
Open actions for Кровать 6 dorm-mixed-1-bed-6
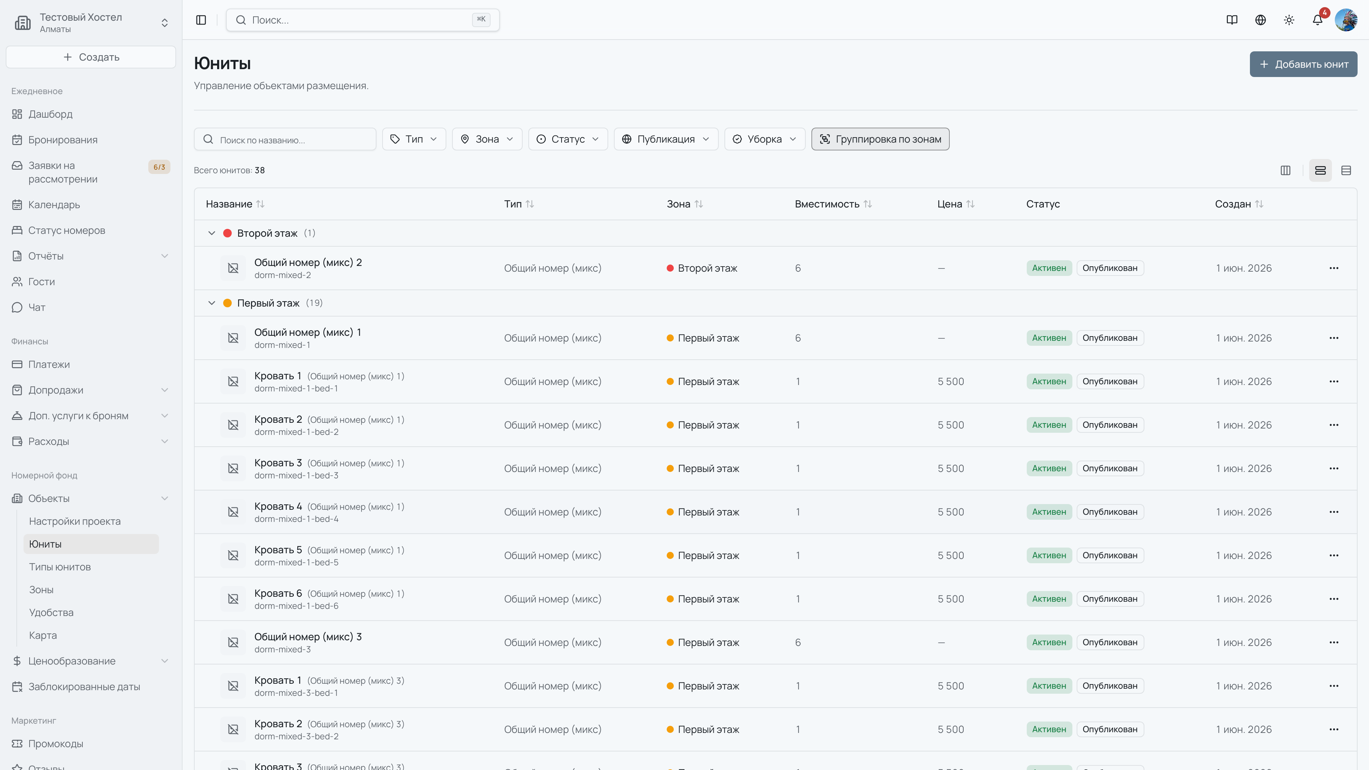point(1334,599)
